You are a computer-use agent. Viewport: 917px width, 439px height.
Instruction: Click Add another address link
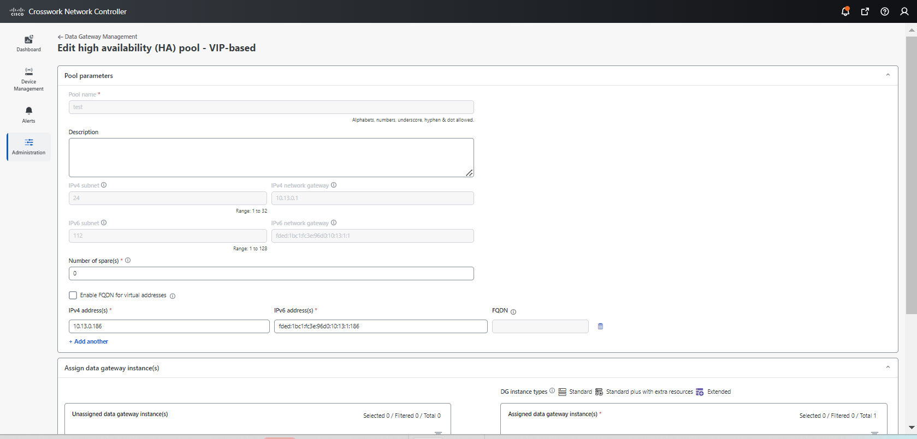click(88, 341)
